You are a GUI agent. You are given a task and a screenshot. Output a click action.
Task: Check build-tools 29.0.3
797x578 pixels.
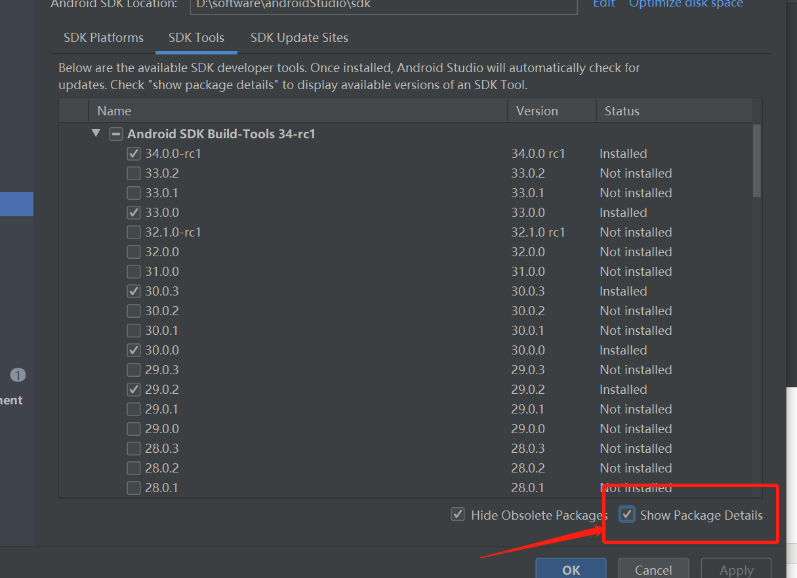(134, 370)
